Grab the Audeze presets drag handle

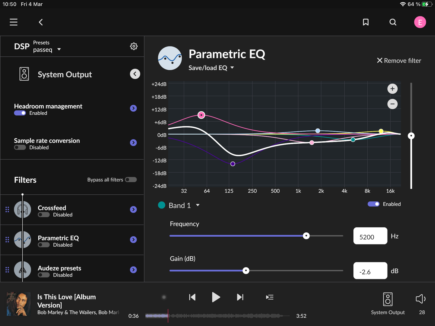click(x=7, y=270)
